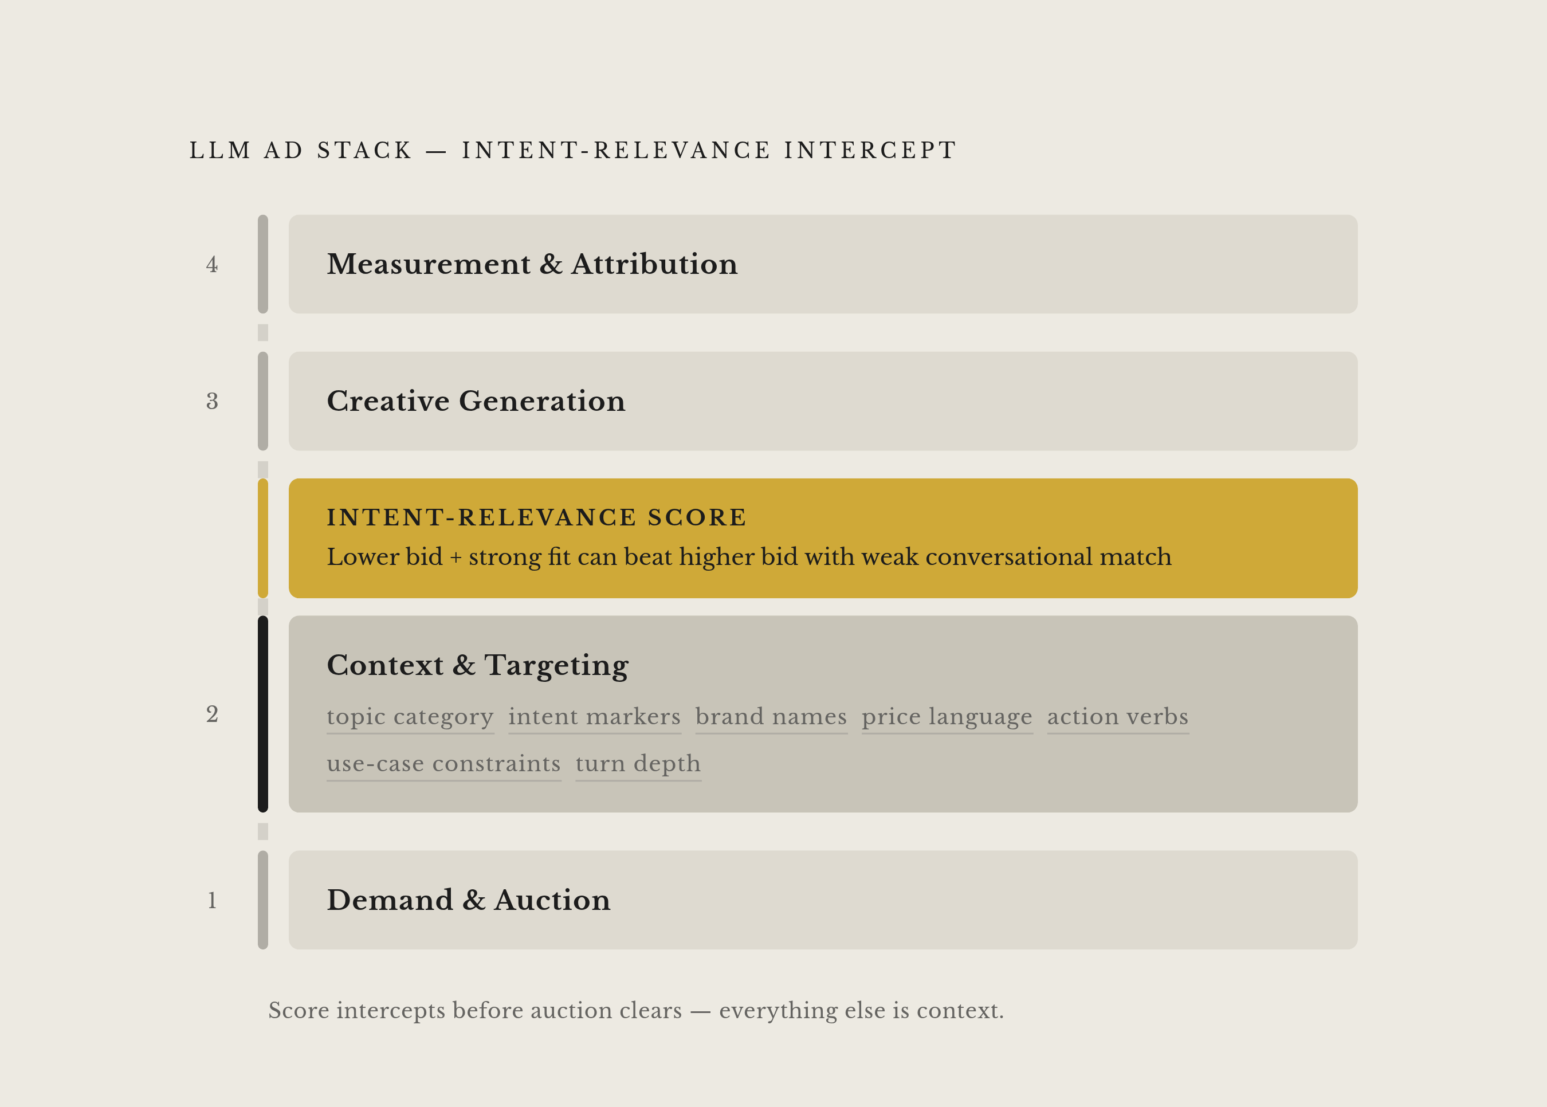Image resolution: width=1547 pixels, height=1107 pixels.
Task: Select the 'intent markers' tag
Action: pos(594,717)
